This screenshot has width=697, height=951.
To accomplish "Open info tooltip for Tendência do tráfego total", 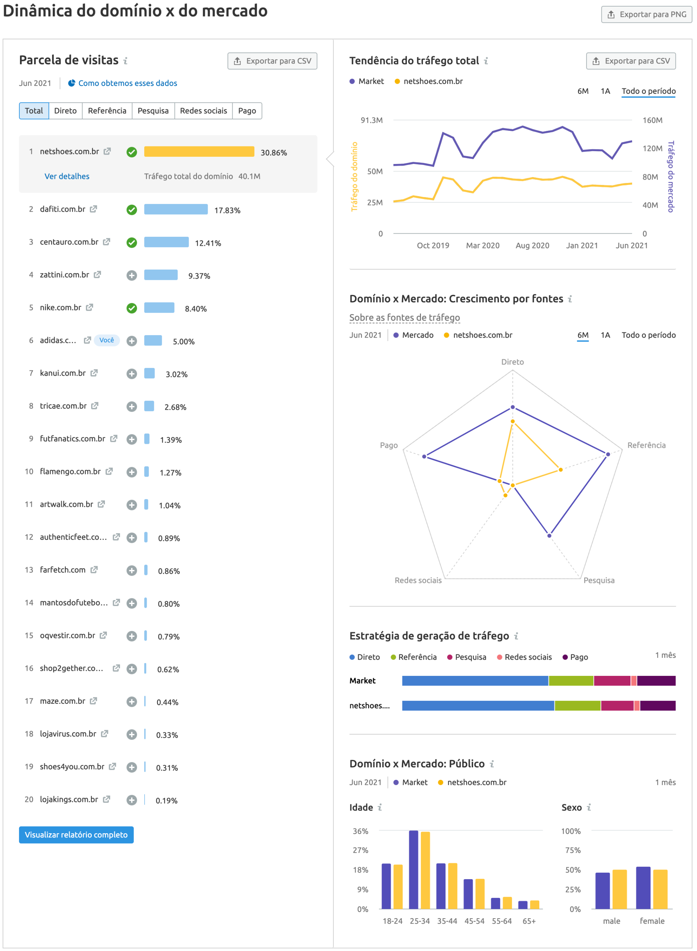I will click(486, 61).
